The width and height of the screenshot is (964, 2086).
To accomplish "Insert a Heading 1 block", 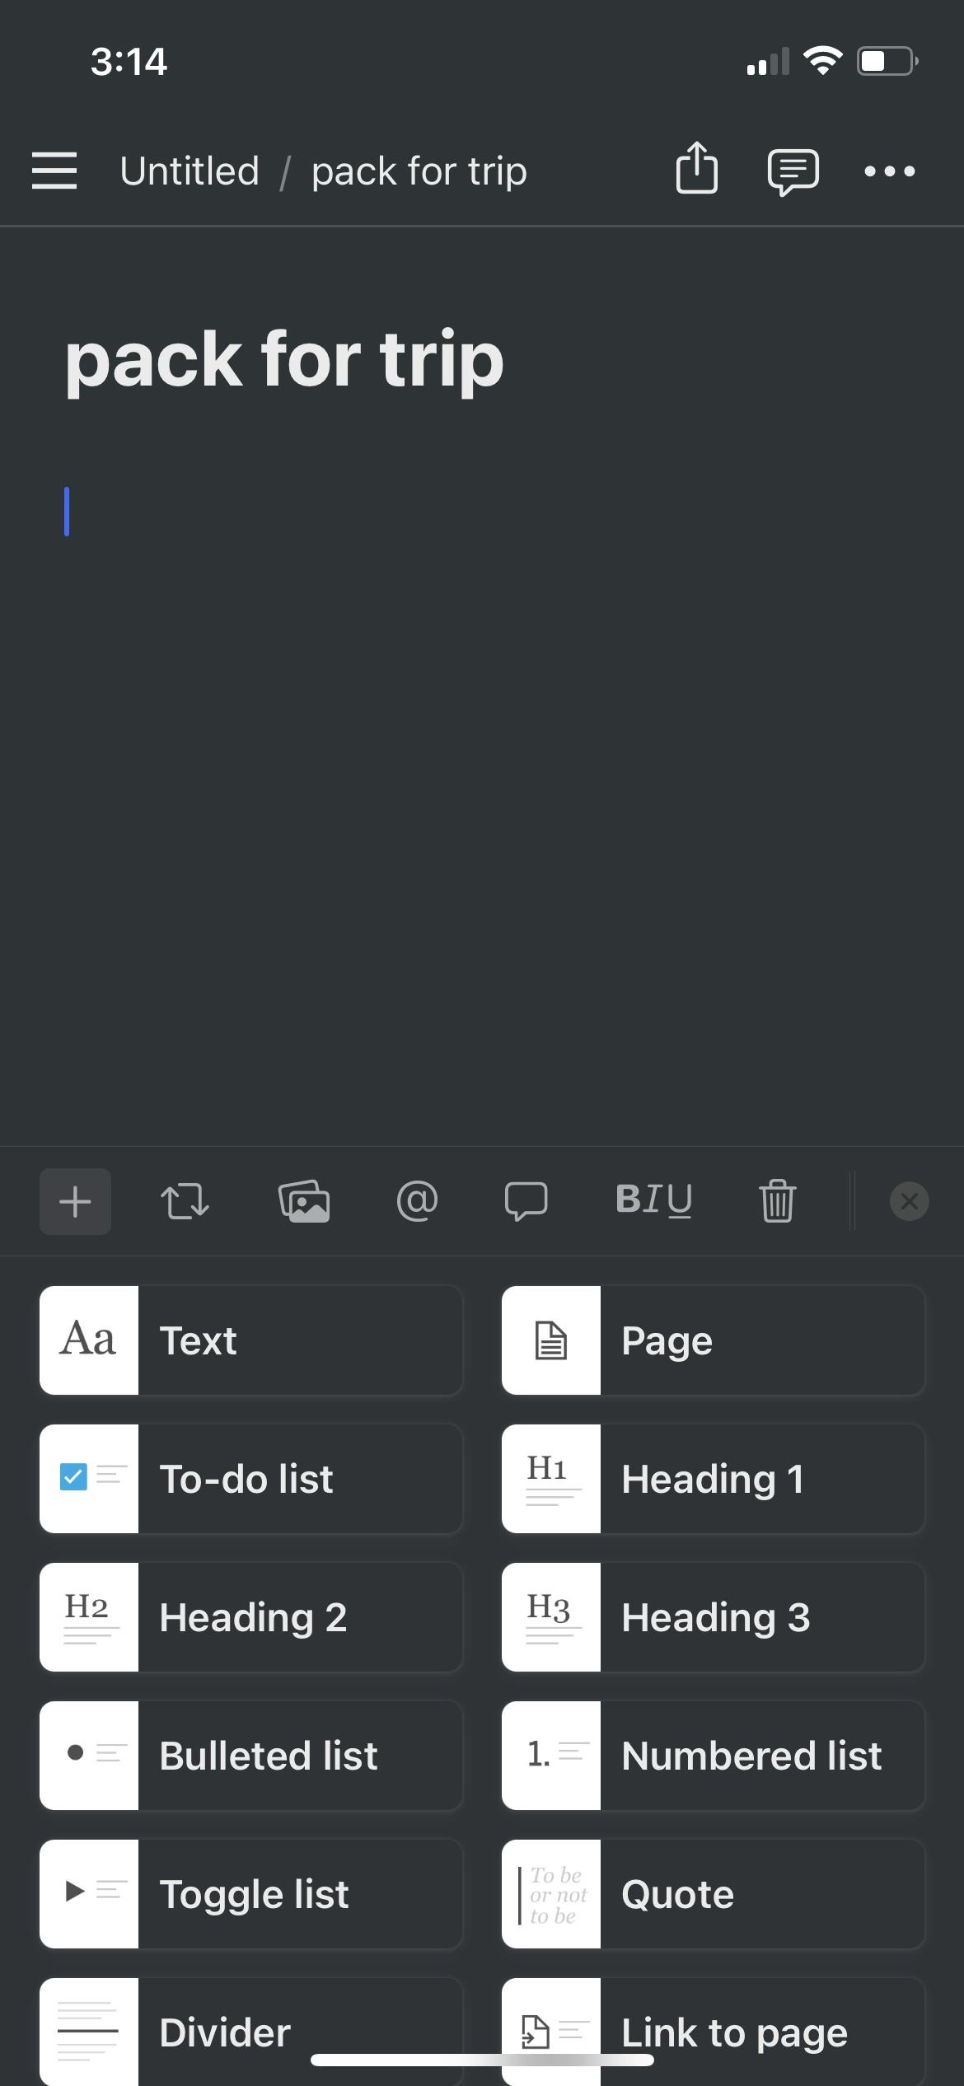I will (714, 1478).
